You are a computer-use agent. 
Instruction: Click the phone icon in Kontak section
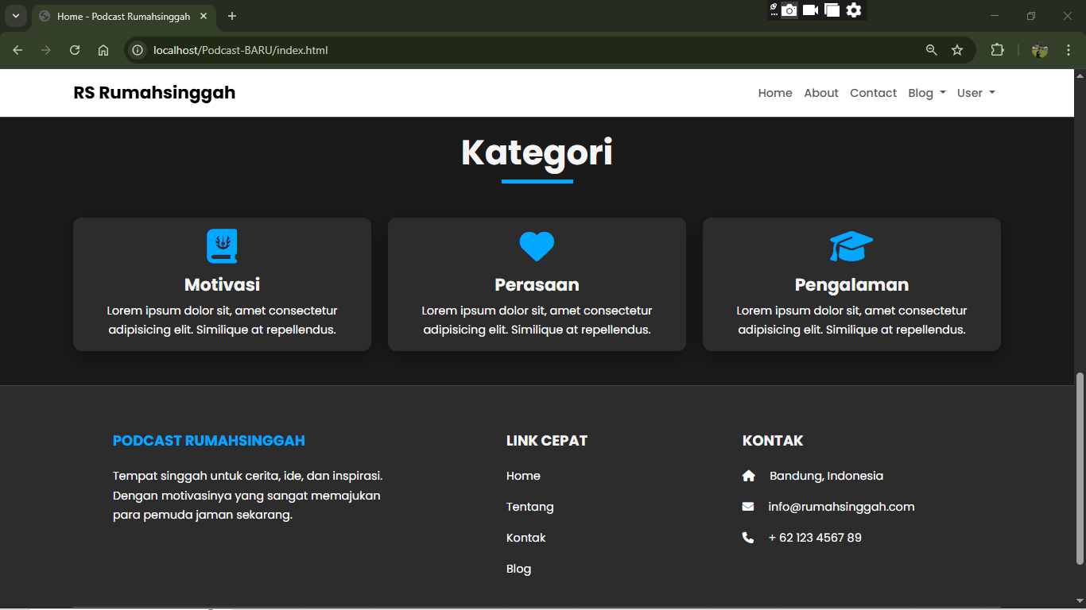pyautogui.click(x=748, y=538)
